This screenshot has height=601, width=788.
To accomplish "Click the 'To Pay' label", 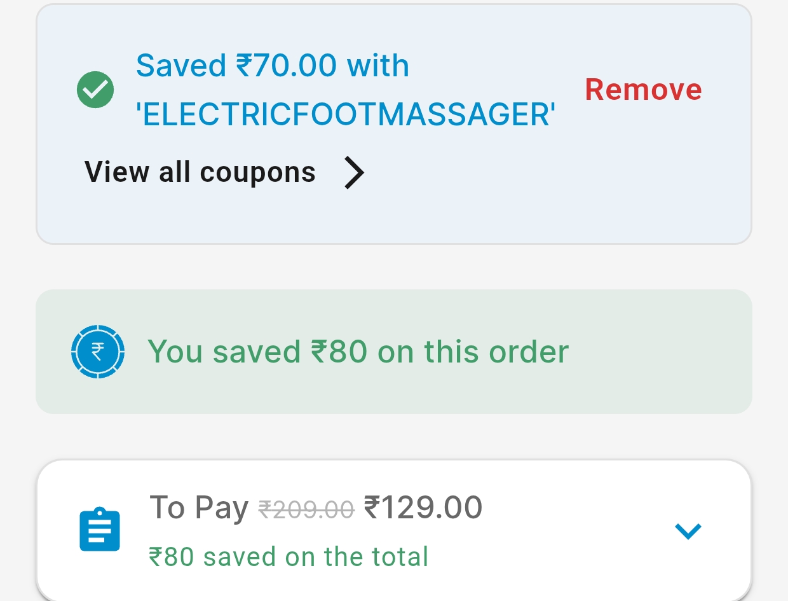I will point(198,508).
